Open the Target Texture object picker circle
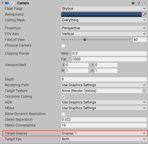Screen dimensions: 148x144 pyautogui.click(x=144, y=91)
